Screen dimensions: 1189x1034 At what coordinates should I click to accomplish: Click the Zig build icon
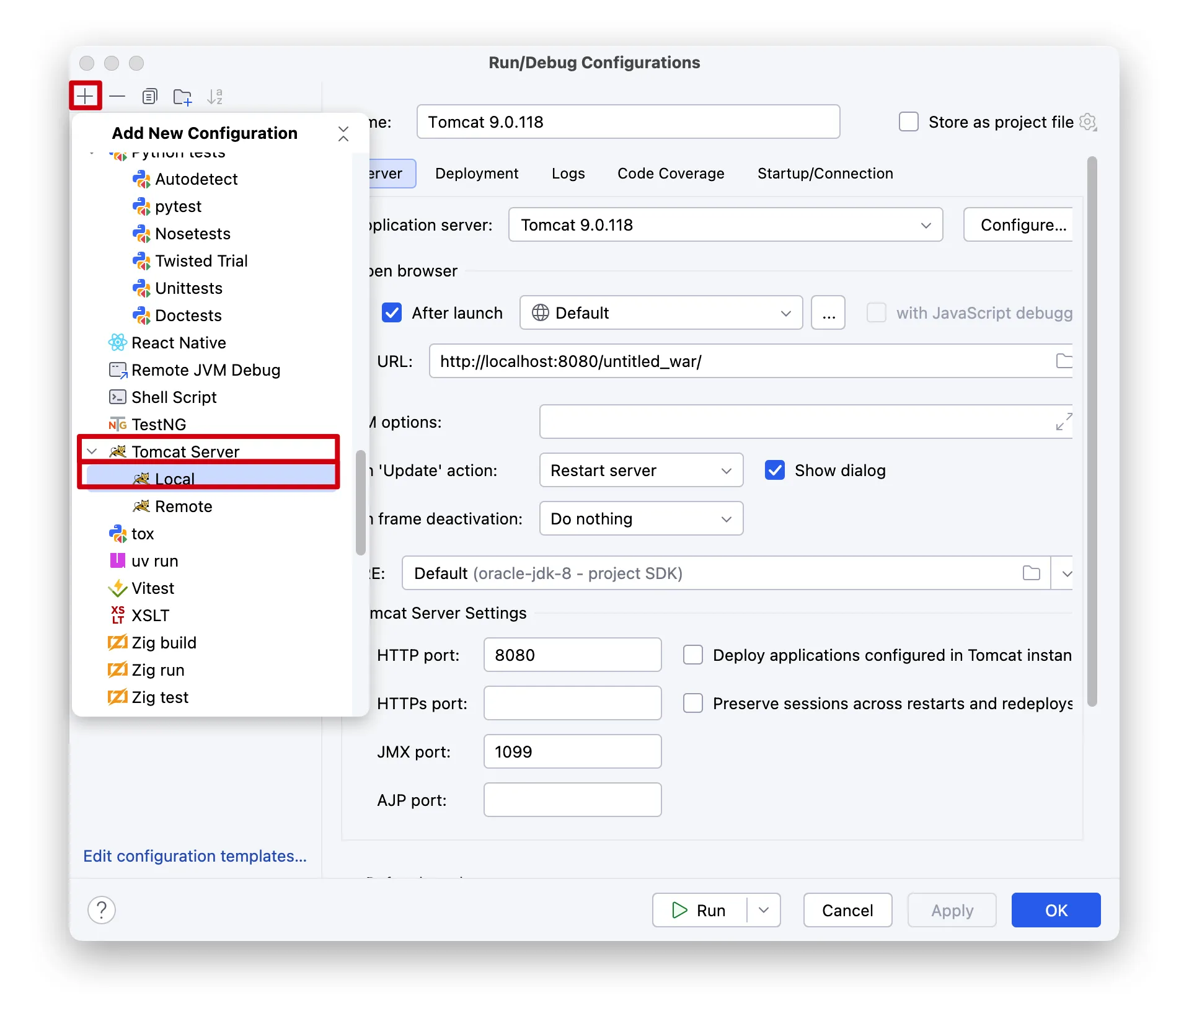pyautogui.click(x=118, y=642)
